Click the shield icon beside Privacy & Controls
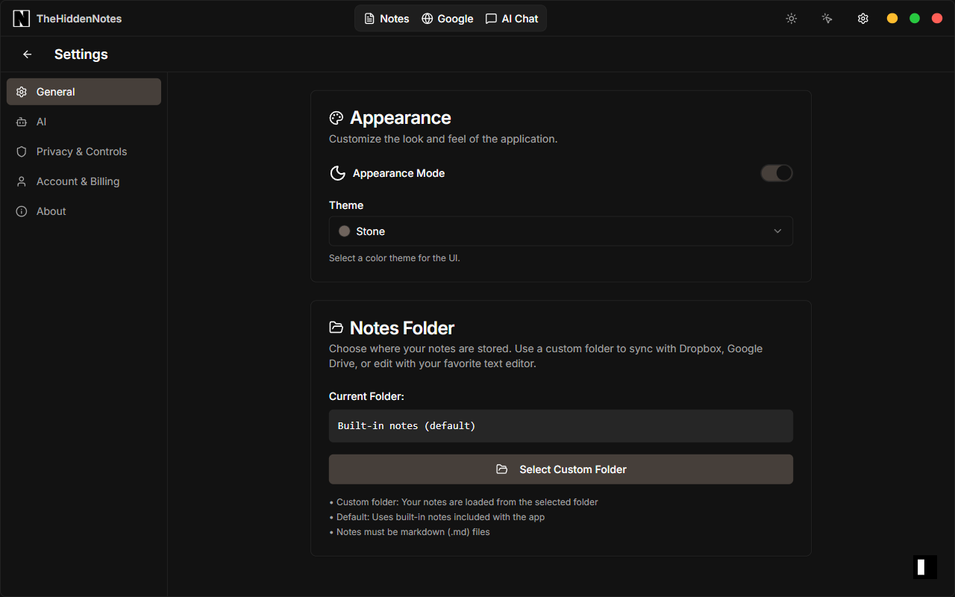 (21, 151)
